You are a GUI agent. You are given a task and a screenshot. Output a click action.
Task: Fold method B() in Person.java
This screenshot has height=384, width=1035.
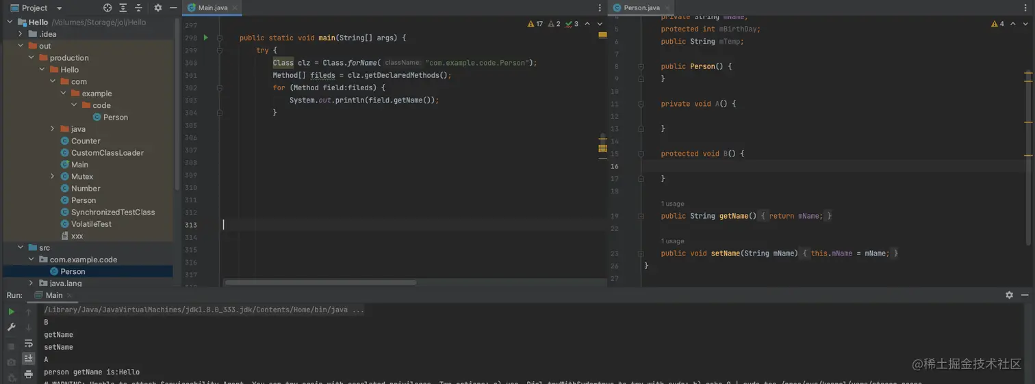coord(641,154)
